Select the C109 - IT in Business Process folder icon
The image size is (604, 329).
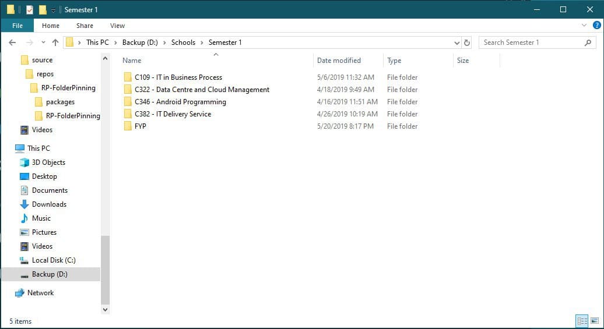pos(128,77)
